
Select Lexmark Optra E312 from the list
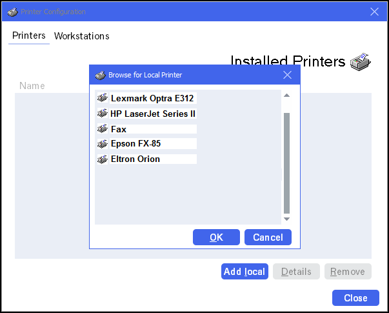click(152, 99)
